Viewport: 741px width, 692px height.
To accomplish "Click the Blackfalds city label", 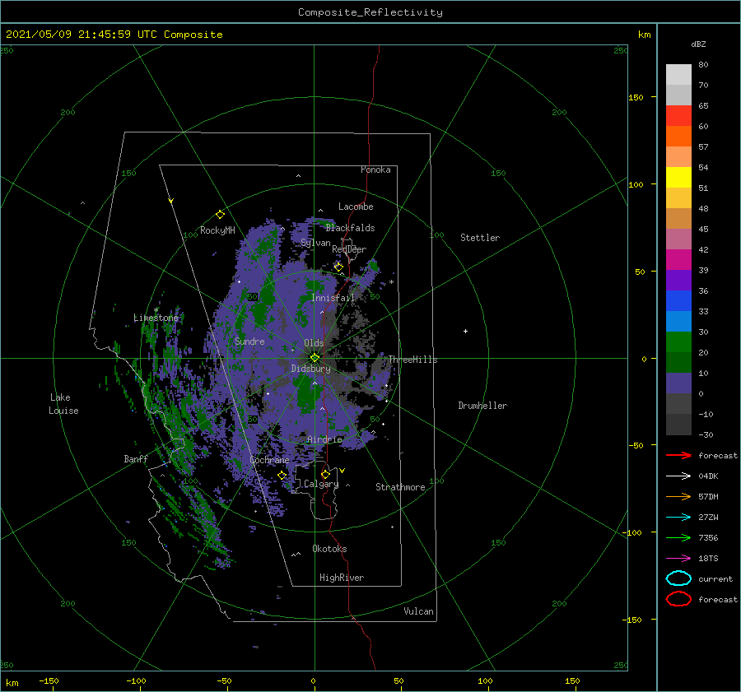I will (350, 228).
